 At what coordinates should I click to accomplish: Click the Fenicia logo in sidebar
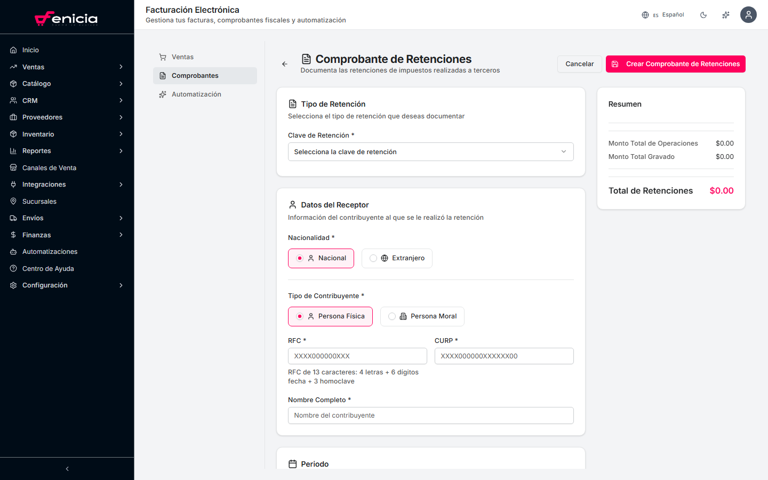point(67,18)
